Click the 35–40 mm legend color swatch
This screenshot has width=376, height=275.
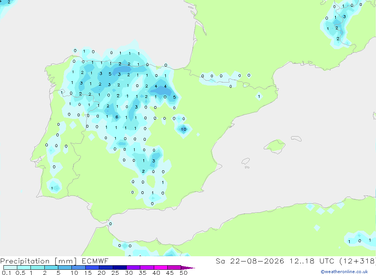(x=147, y=267)
